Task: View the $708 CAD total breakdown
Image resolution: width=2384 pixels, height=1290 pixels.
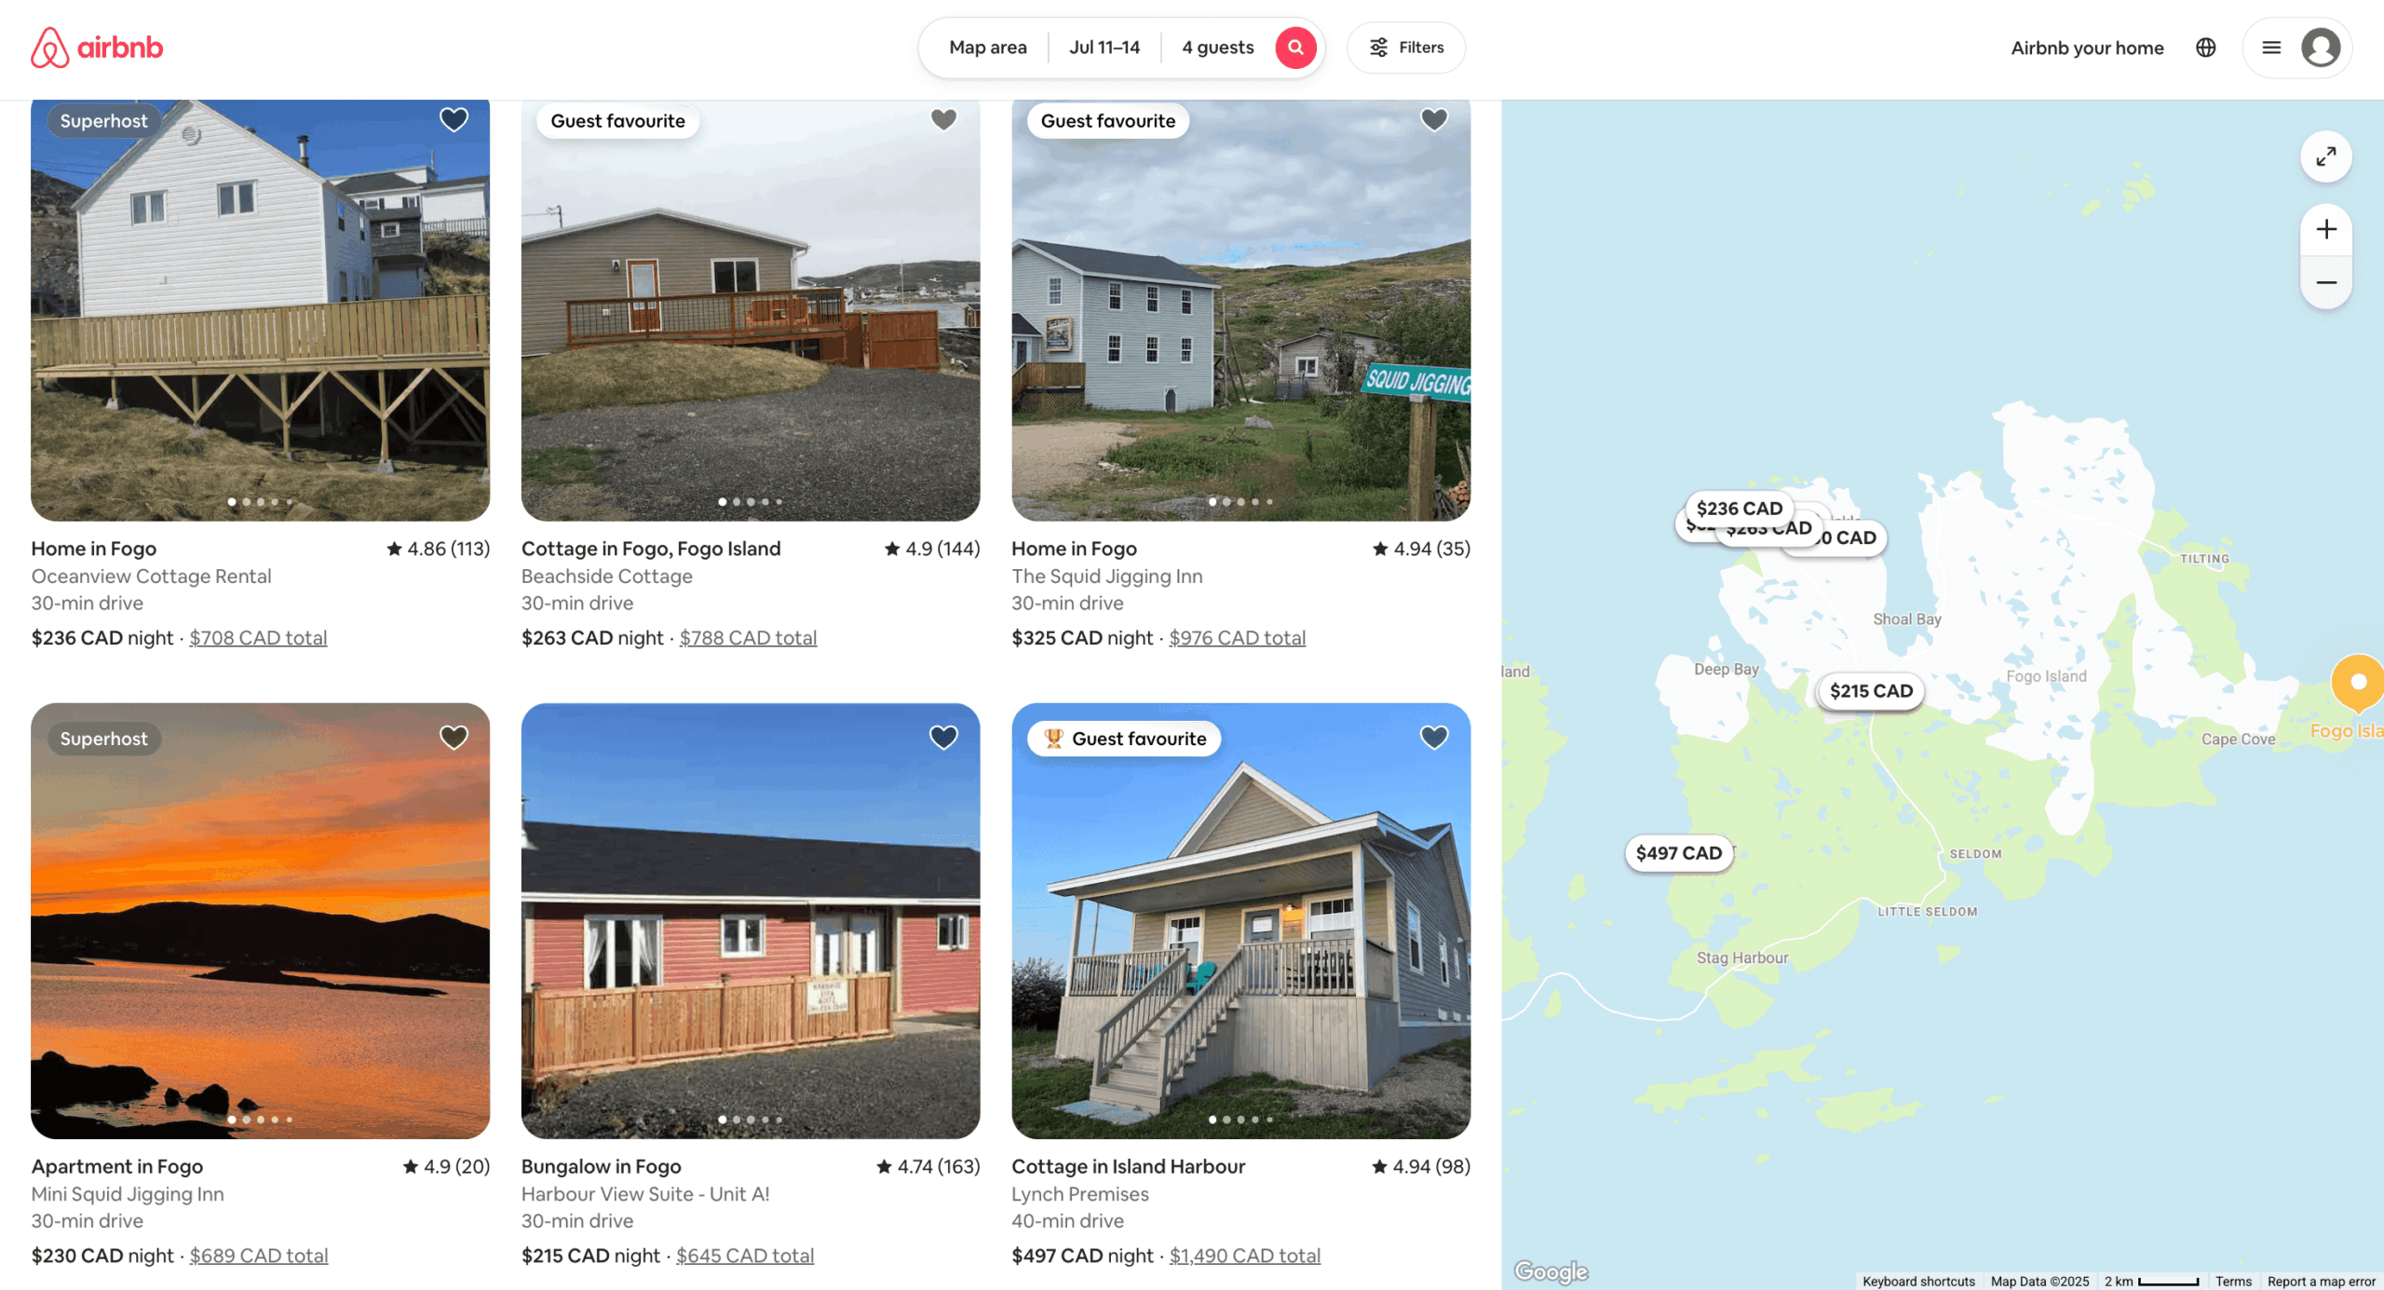Action: (258, 638)
